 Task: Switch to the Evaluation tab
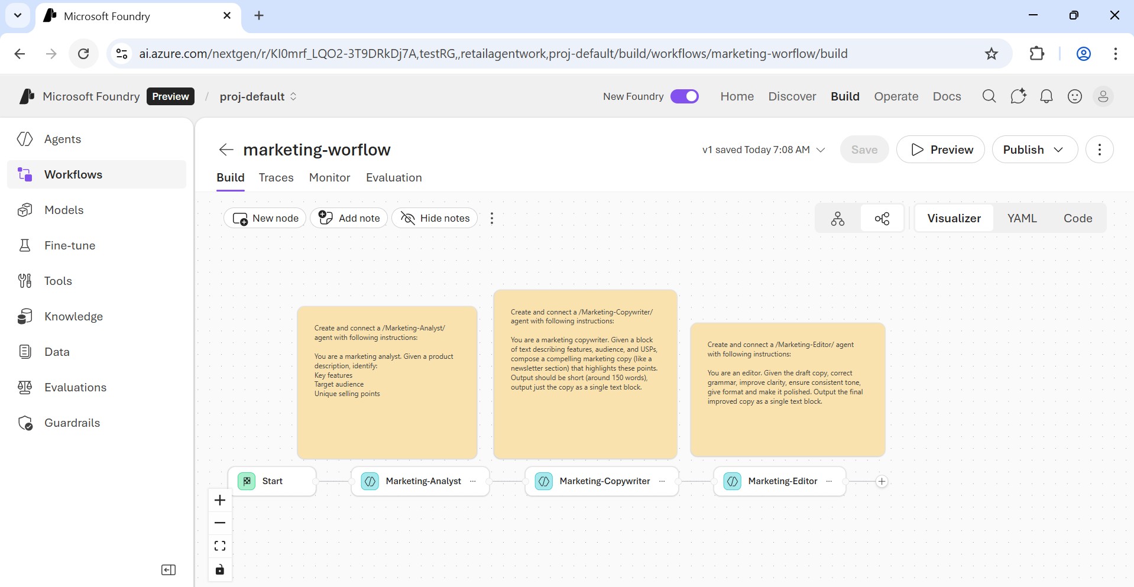(x=394, y=177)
